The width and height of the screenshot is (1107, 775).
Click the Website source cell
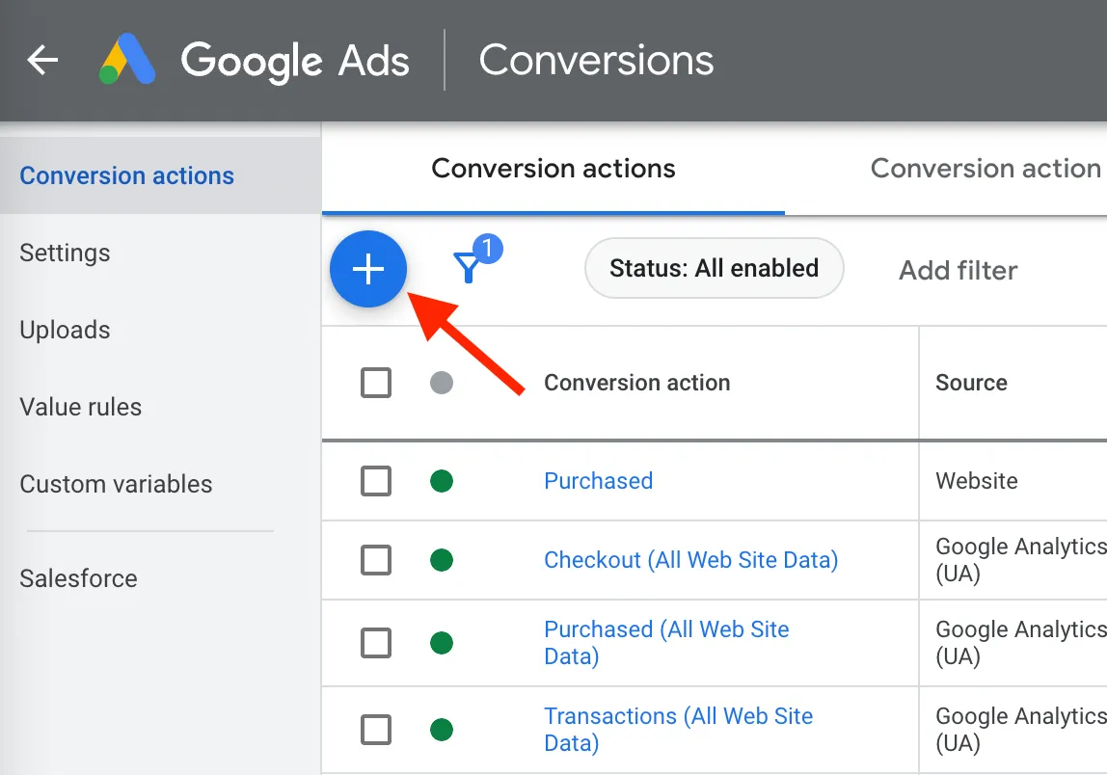pyautogui.click(x=977, y=481)
